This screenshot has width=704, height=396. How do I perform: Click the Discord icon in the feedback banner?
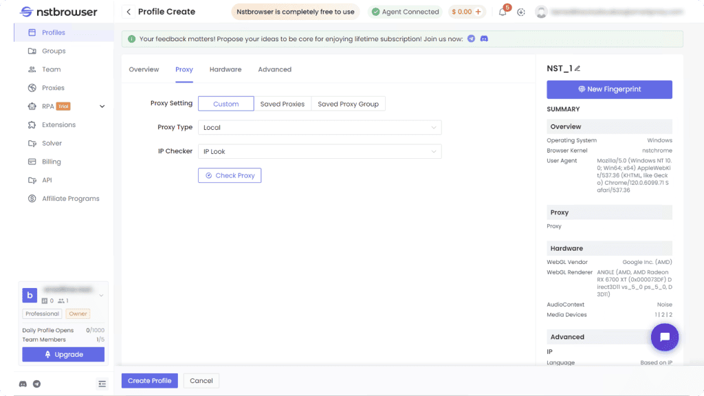[484, 39]
